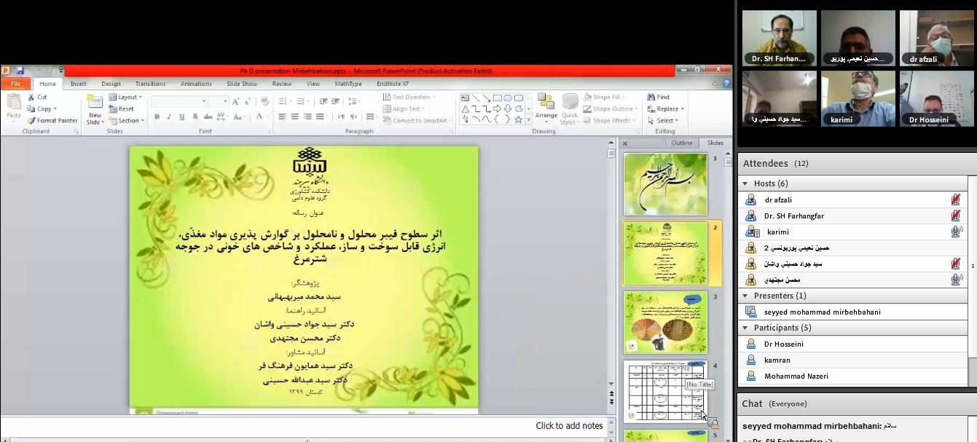Image resolution: width=977 pixels, height=442 pixels.
Task: Collapse the Hosts group in Attendees
Action: click(x=745, y=183)
